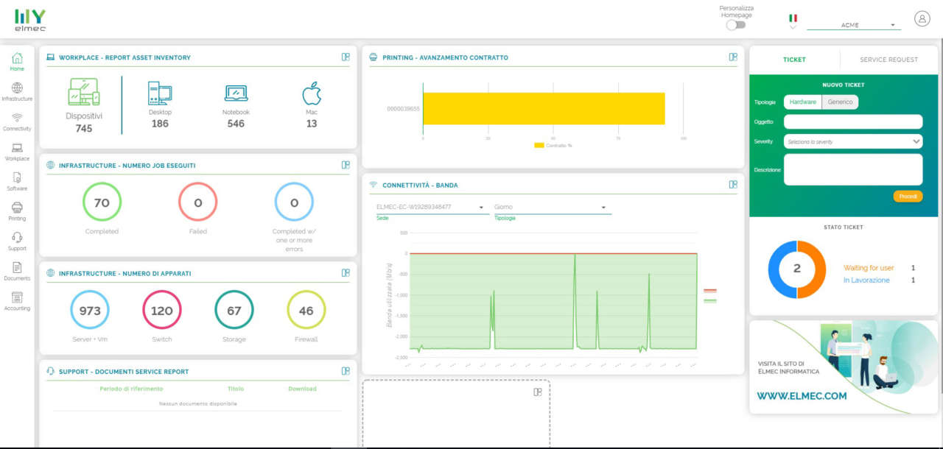Expand the Severity dropdown
The image size is (943, 449).
point(852,141)
